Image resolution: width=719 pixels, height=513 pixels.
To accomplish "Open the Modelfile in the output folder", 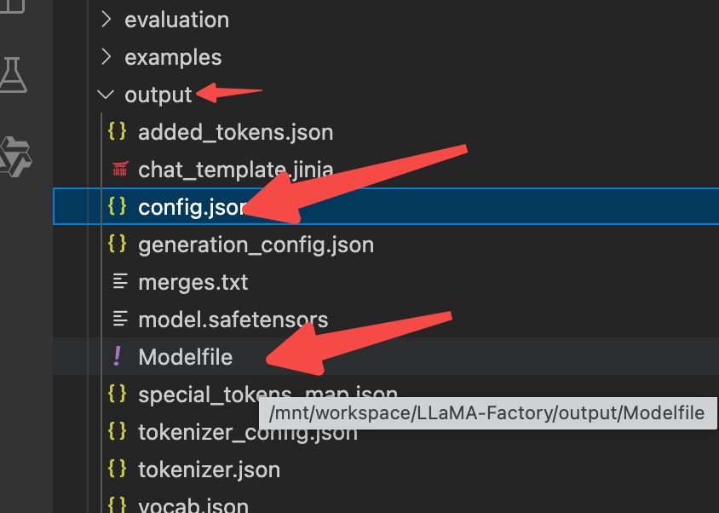I will [185, 357].
